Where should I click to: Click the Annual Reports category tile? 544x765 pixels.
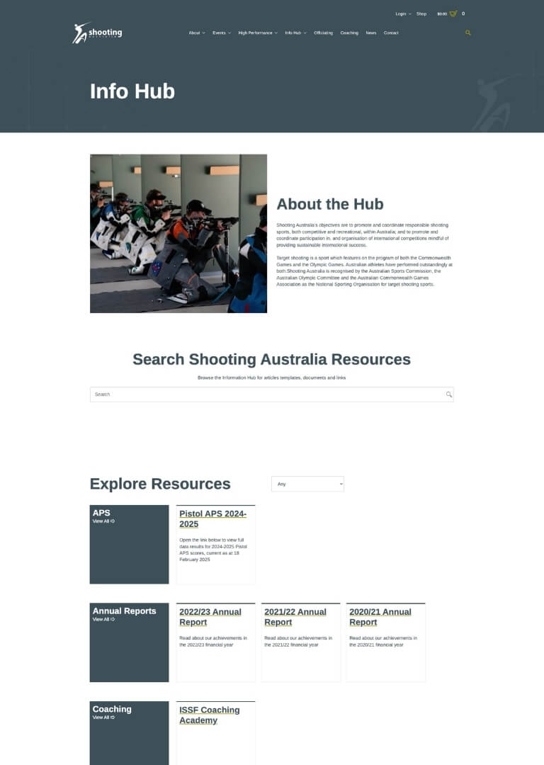130,642
